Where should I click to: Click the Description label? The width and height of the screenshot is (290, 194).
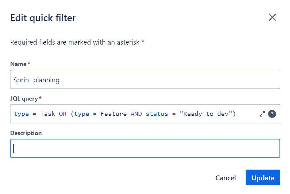(x=26, y=133)
